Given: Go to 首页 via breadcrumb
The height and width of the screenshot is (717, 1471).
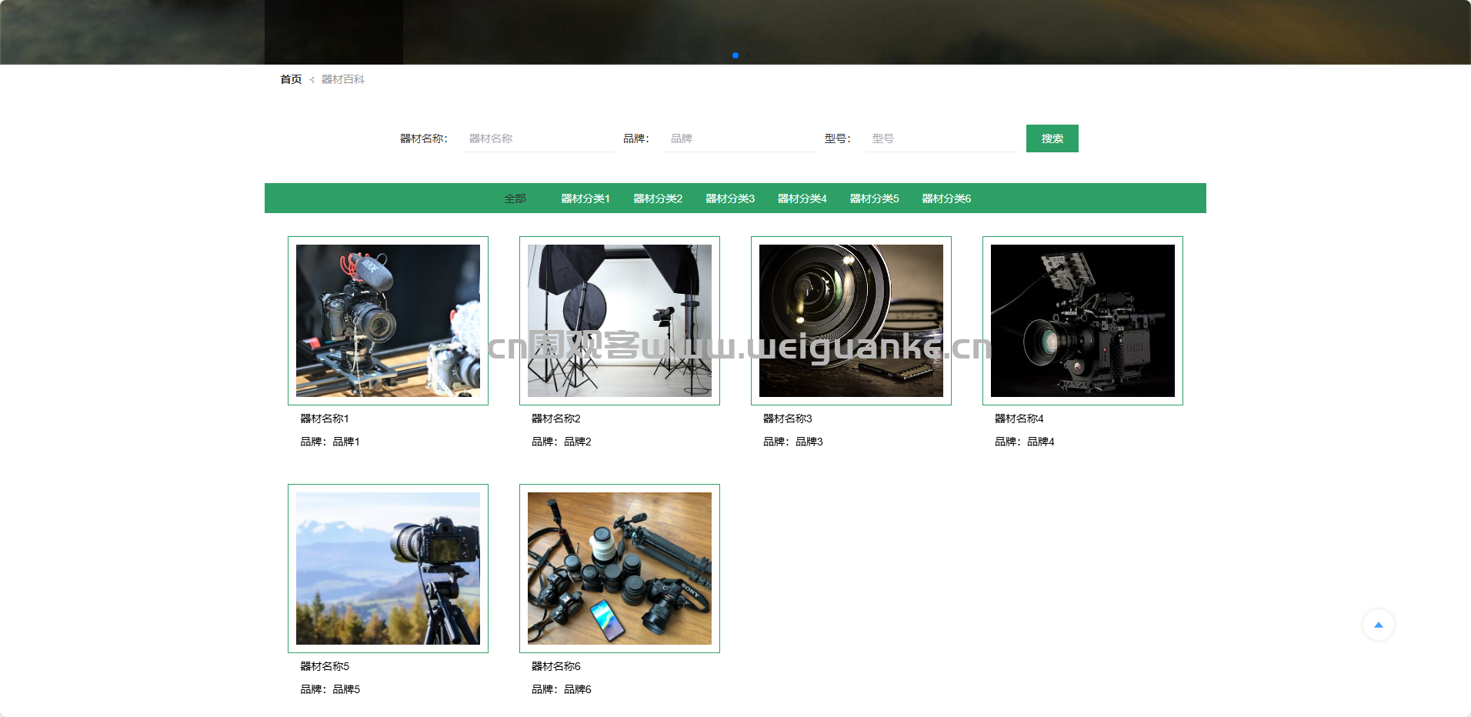Looking at the screenshot, I should pyautogui.click(x=291, y=79).
